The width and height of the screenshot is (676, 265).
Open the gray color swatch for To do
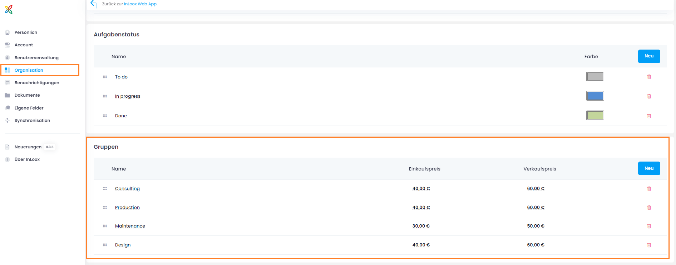coord(595,77)
